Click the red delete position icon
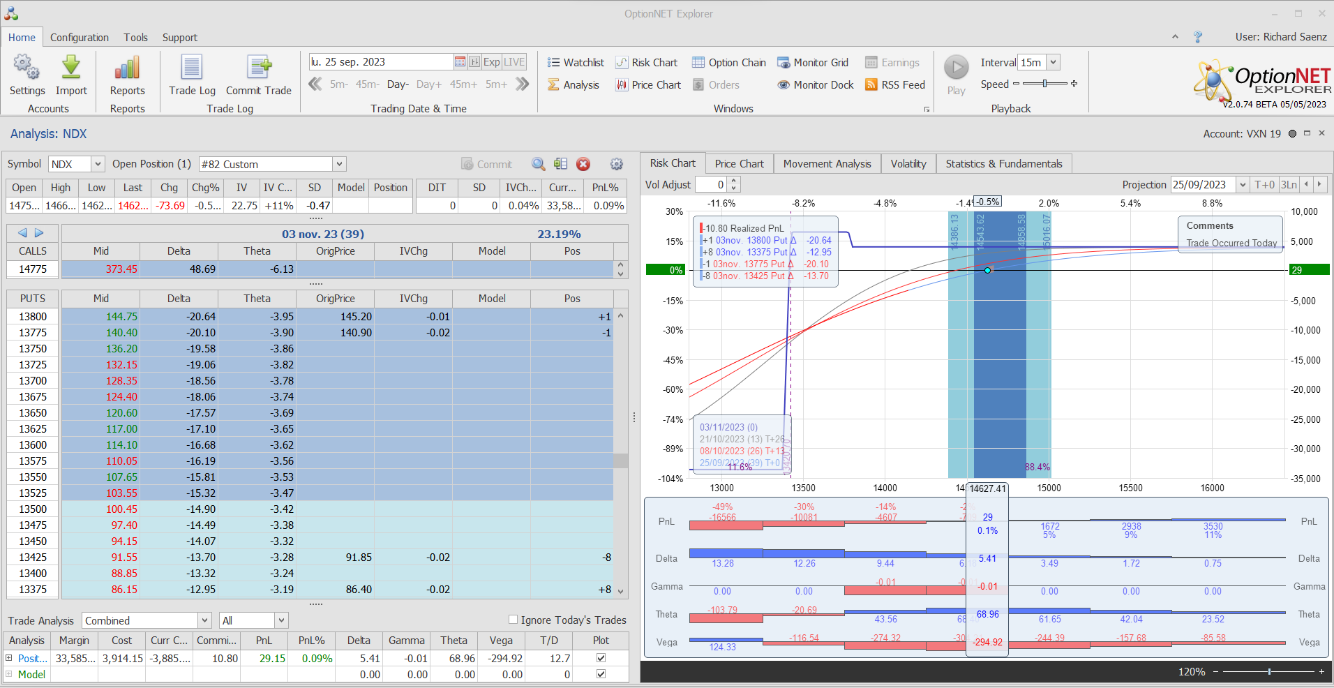This screenshot has width=1334, height=688. [x=583, y=164]
